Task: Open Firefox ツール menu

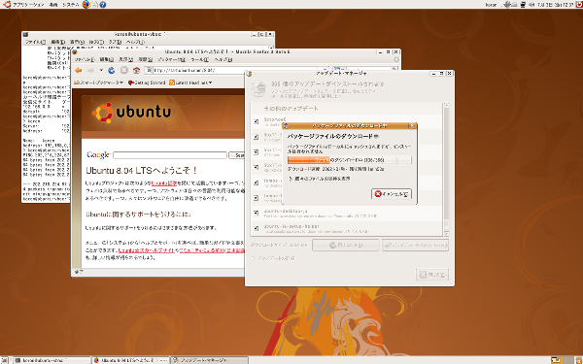Action: pyautogui.click(x=200, y=59)
